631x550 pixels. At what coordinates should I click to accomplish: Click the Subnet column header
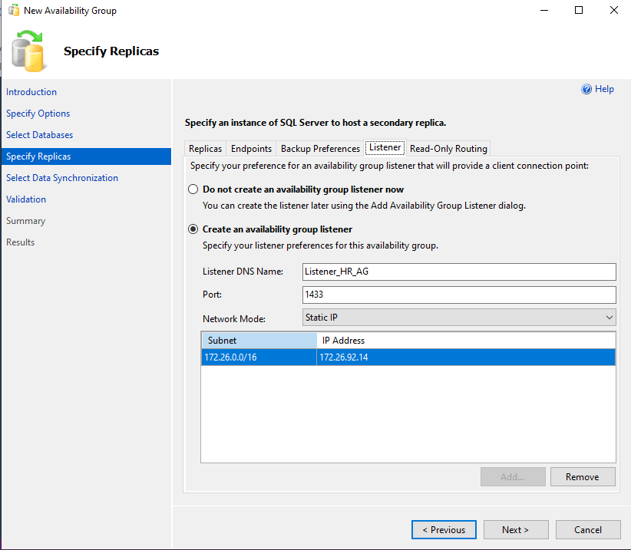pos(259,341)
